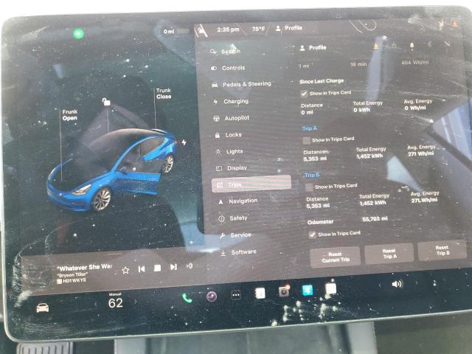Image resolution: width=472 pixels, height=354 pixels.
Task: Tap the 2:35 pm clock
Action: 228,29
